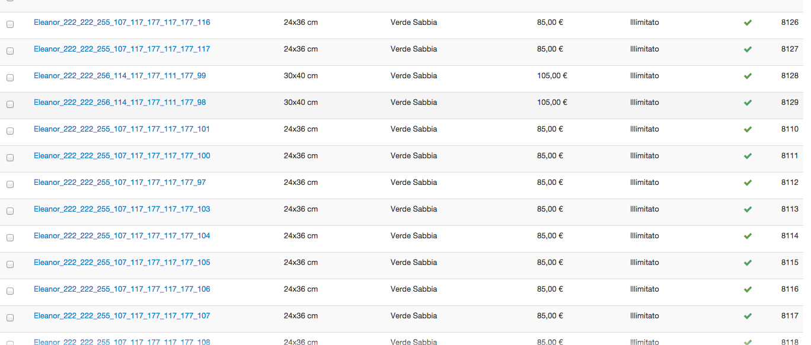Click the green checkmark for item 8129
This screenshot has height=345, width=811.
click(x=748, y=103)
